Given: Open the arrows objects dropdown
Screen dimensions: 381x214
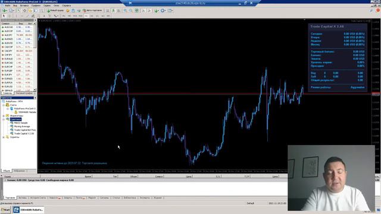Looking at the screenshot, I should point(56,16).
